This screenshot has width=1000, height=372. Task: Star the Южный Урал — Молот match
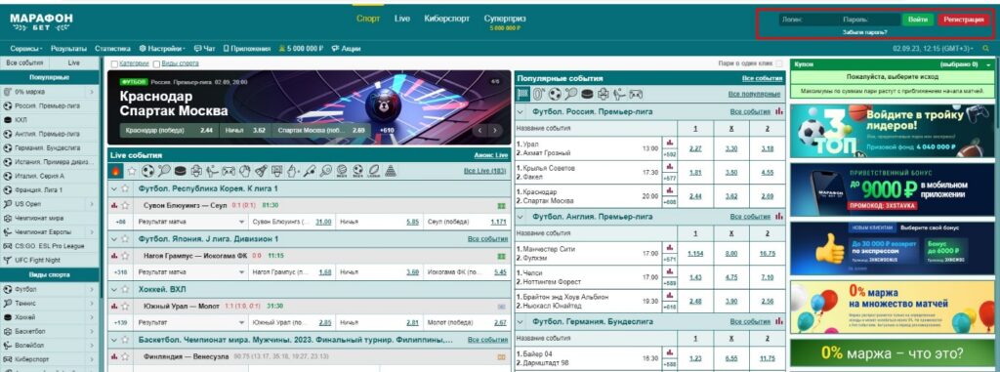[126, 307]
